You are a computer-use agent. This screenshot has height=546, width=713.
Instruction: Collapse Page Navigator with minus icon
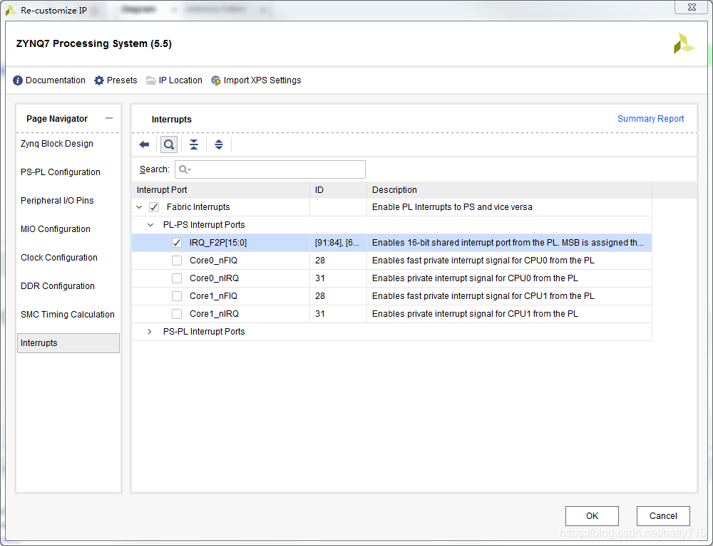click(109, 118)
